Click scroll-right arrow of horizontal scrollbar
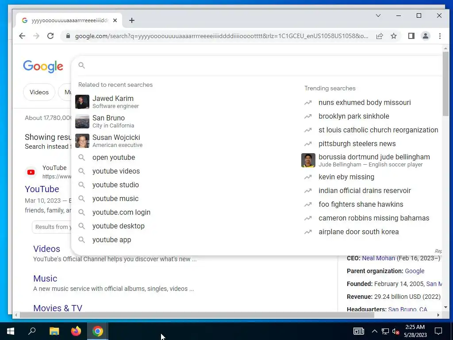This screenshot has width=453, height=340. click(438, 315)
